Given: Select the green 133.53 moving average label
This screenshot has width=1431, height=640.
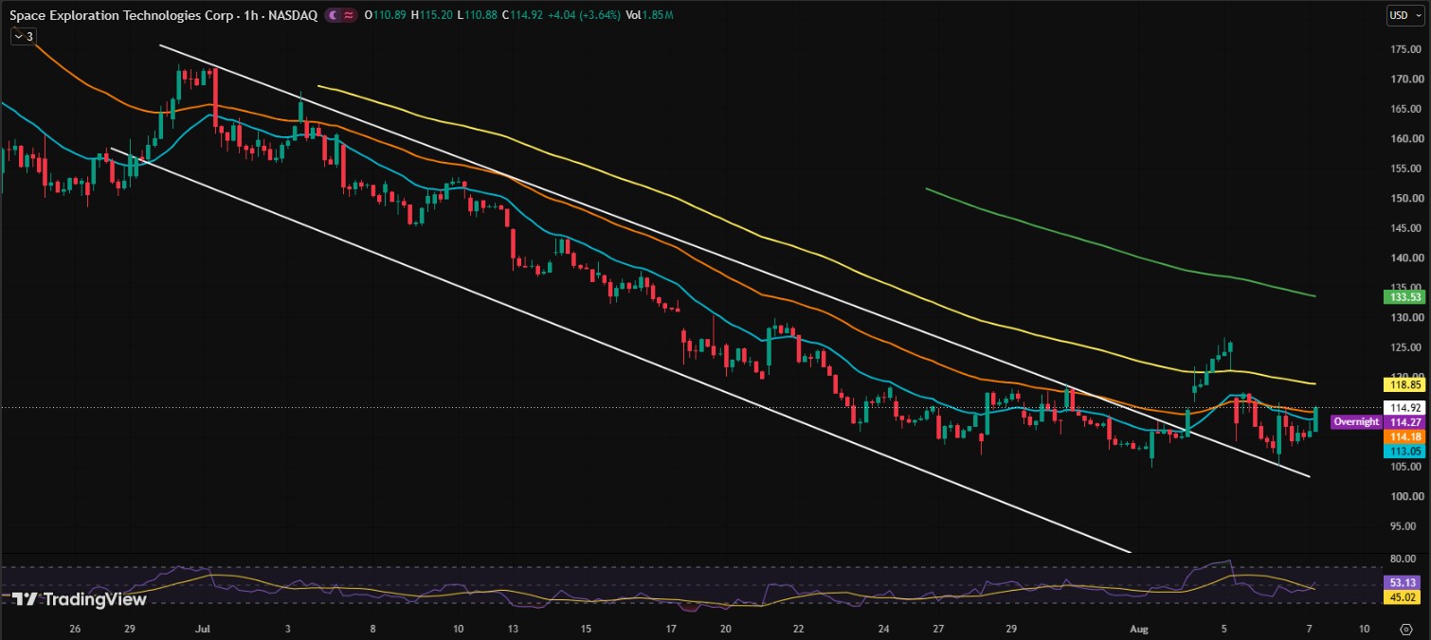Looking at the screenshot, I should pos(1404,296).
